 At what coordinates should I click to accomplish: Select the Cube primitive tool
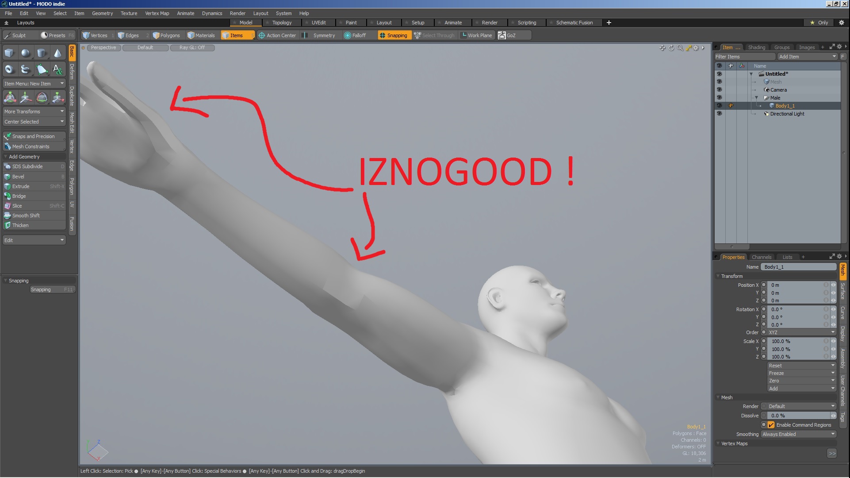pyautogui.click(x=9, y=52)
